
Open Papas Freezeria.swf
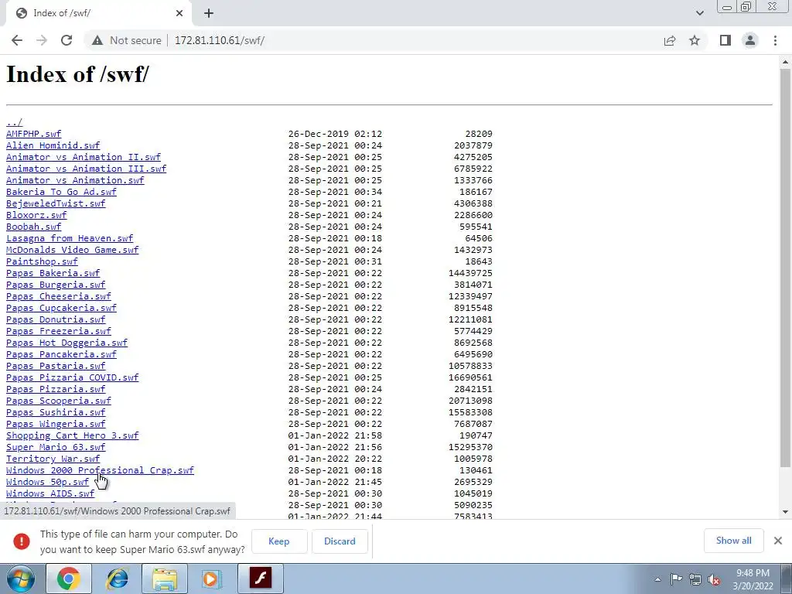tap(59, 331)
